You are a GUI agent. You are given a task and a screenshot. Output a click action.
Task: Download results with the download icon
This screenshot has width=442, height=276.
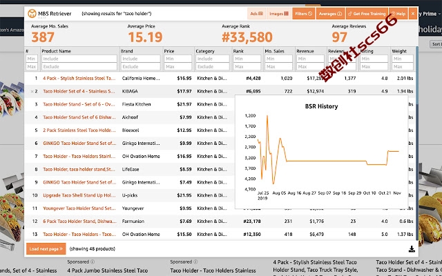tap(412, 249)
